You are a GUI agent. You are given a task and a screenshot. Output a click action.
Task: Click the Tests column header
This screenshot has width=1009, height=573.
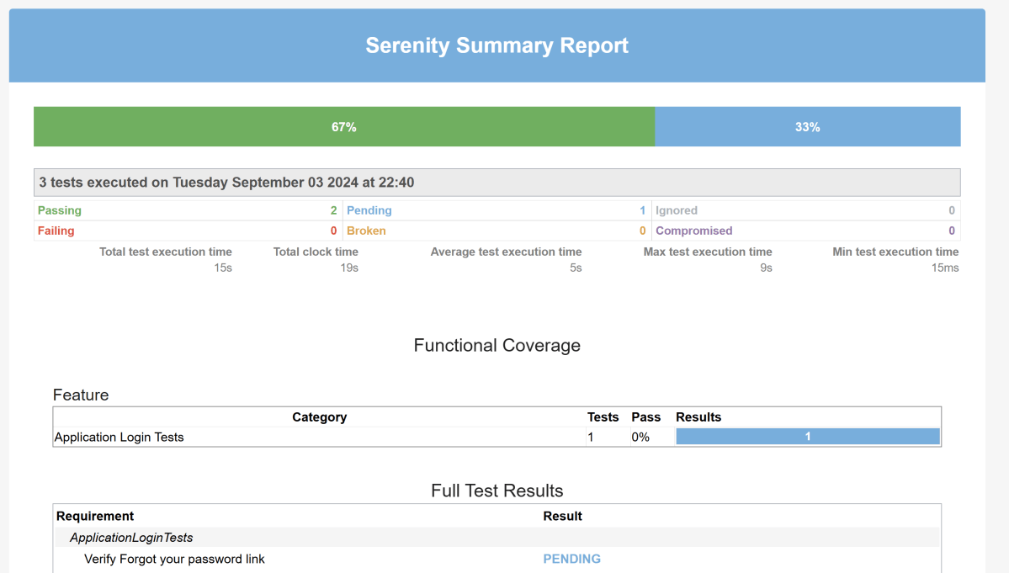click(603, 417)
